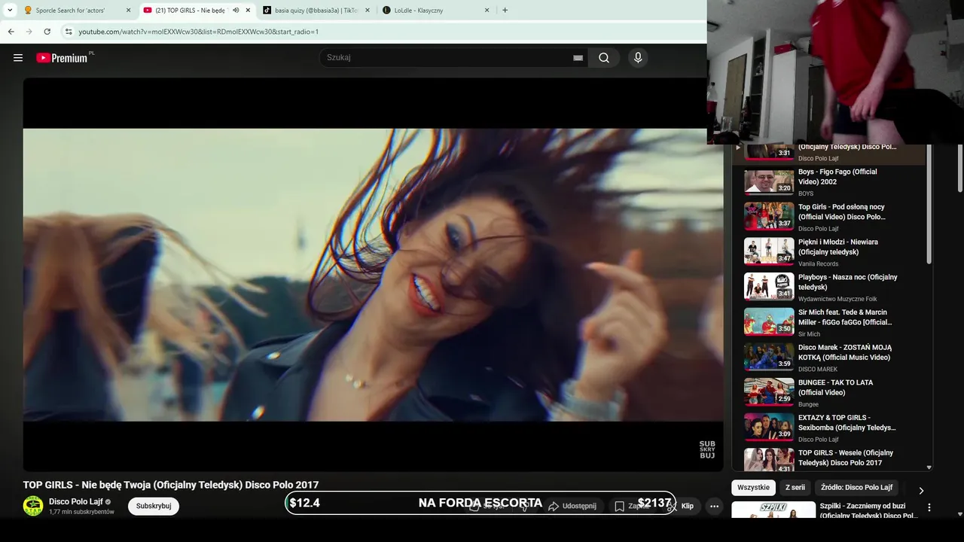Start voice search with microphone icon

[638, 58]
